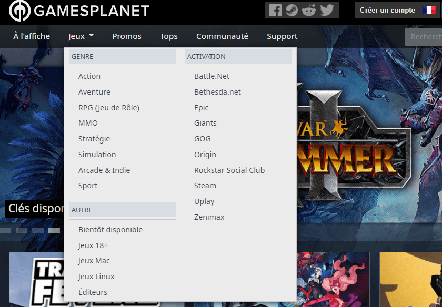Click the French flag language icon
Screen dimensions: 442x307
(429, 10)
